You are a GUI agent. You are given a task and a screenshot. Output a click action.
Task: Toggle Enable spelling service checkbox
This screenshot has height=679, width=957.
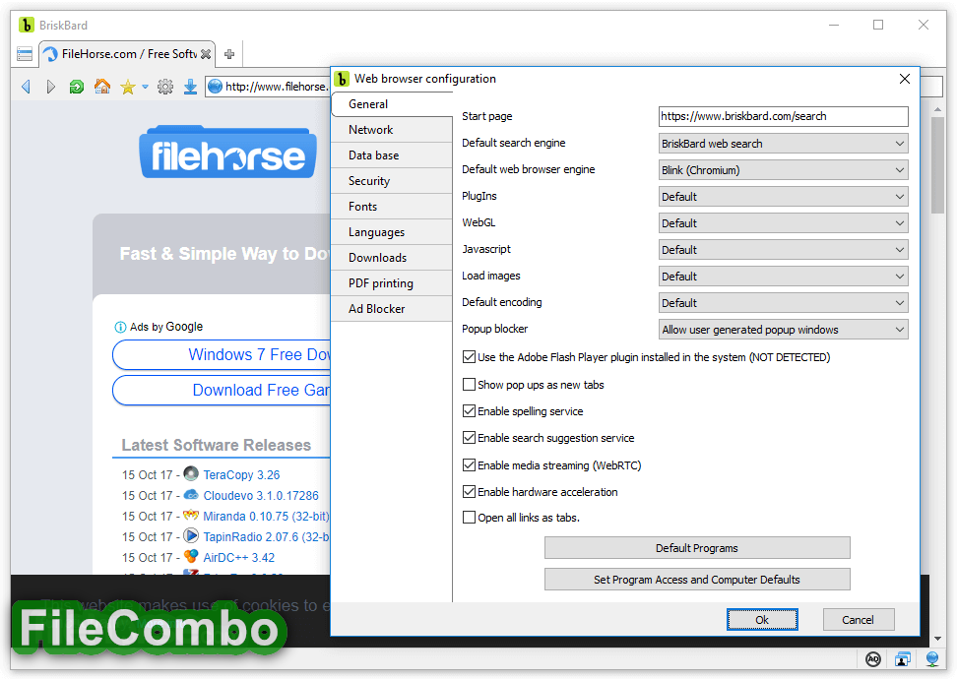coord(469,411)
